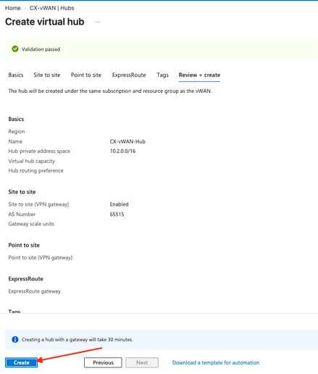The image size is (318, 374).
Task: Click the ExpressRoute gateway label
Action: point(34,291)
